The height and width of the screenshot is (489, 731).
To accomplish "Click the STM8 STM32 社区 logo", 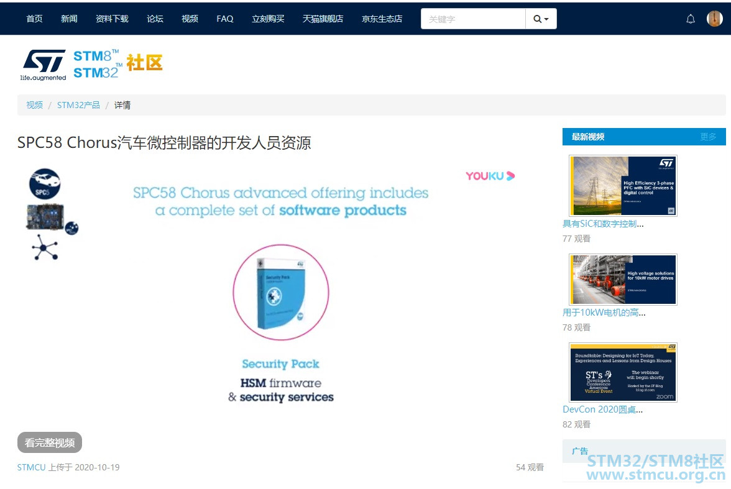I will point(118,64).
